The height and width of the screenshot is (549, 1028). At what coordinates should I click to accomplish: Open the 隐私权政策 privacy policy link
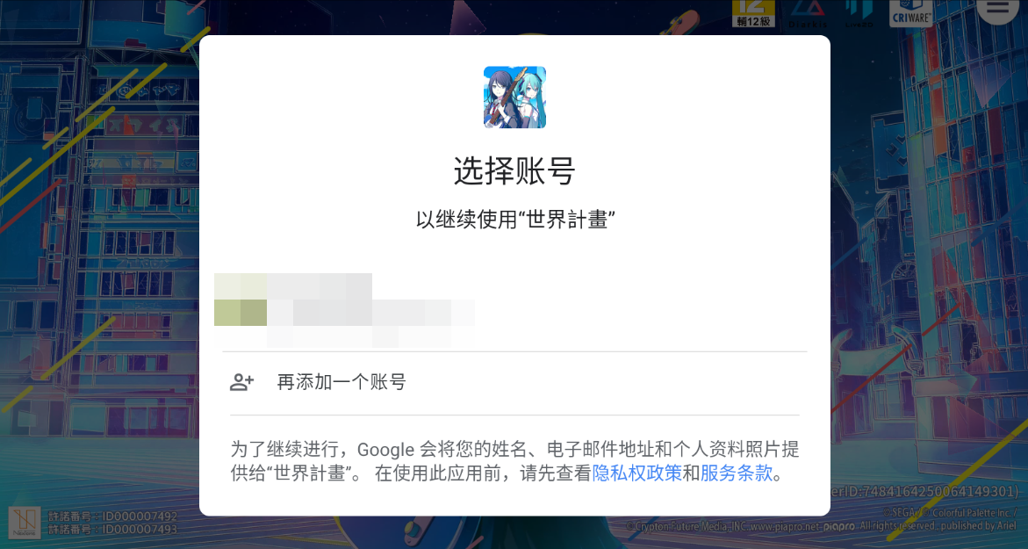[x=636, y=473]
